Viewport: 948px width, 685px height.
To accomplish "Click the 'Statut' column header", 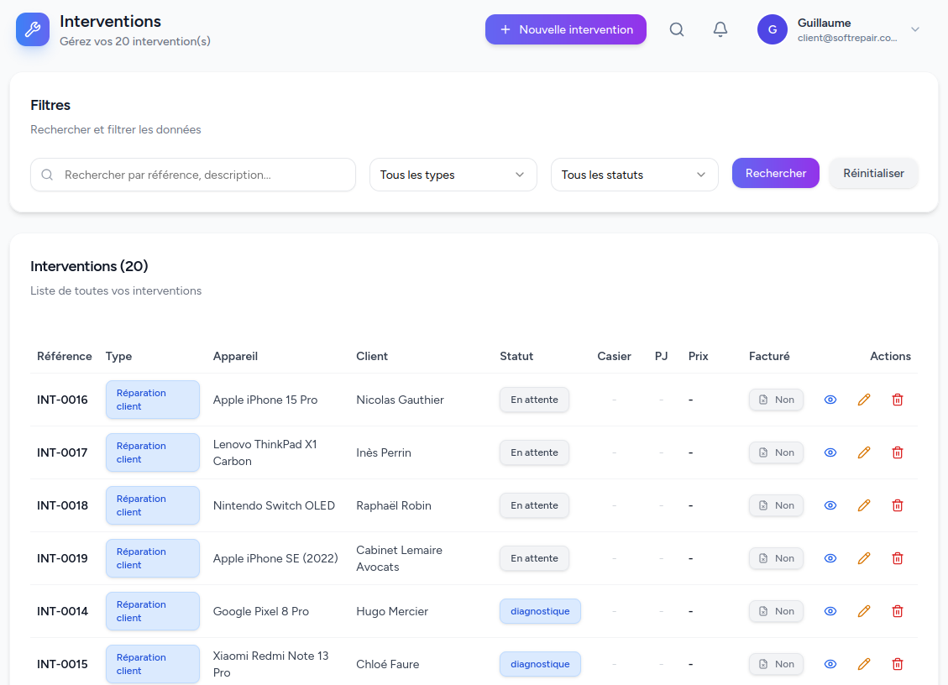I will (x=516, y=356).
